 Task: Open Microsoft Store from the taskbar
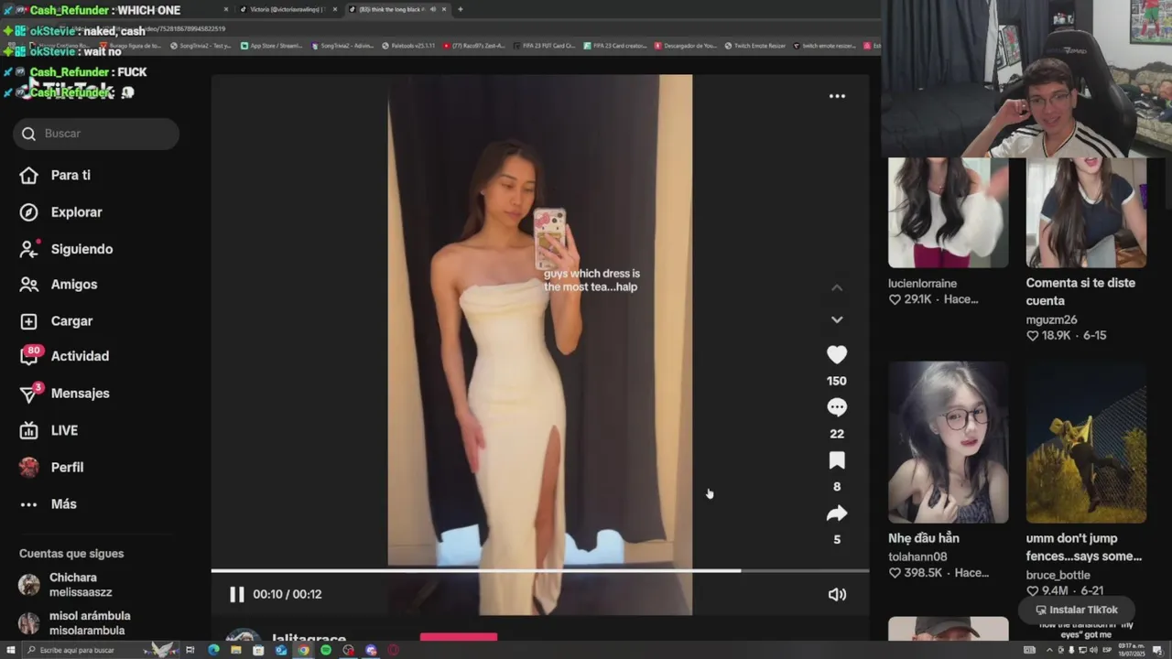click(x=258, y=650)
